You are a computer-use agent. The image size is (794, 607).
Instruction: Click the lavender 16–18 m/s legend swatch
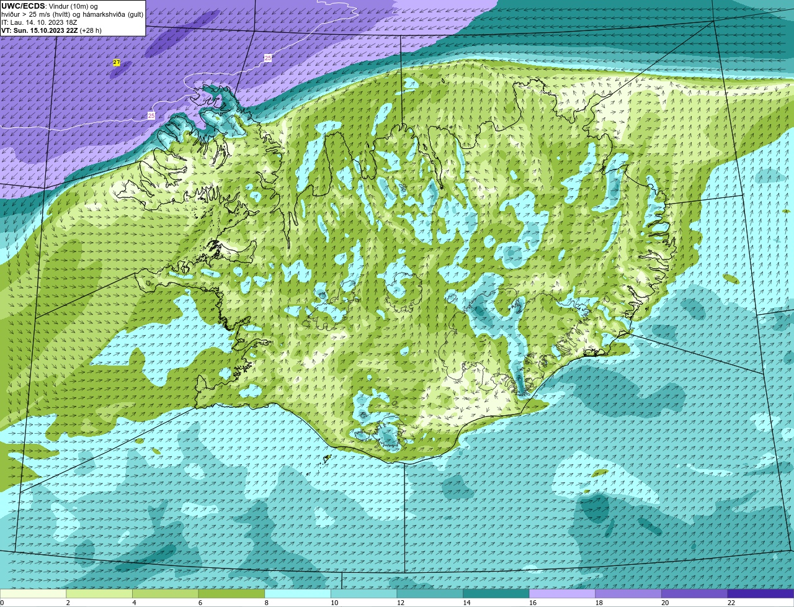pyautogui.click(x=563, y=593)
